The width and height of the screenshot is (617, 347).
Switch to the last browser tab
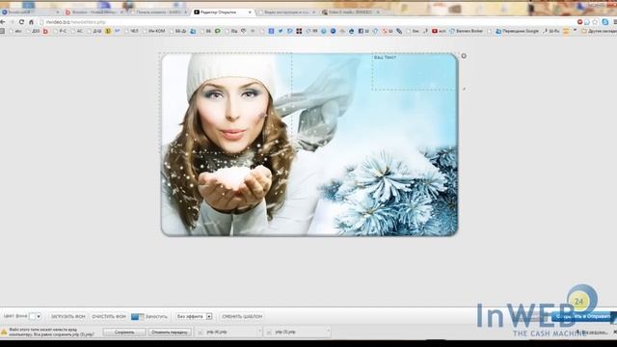(x=351, y=13)
